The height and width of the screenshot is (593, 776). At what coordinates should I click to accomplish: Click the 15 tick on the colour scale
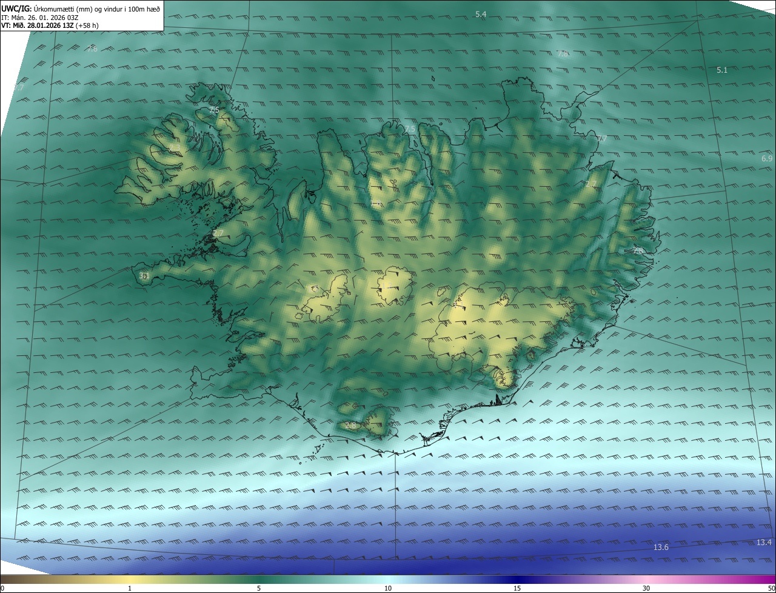pos(517,588)
